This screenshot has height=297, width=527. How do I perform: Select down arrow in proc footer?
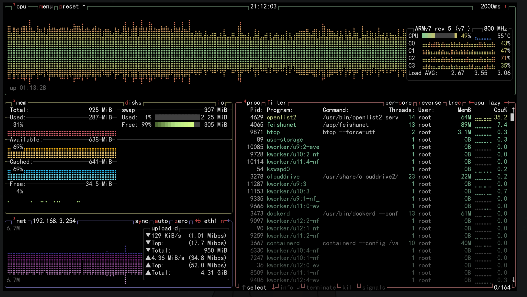coord(273,287)
